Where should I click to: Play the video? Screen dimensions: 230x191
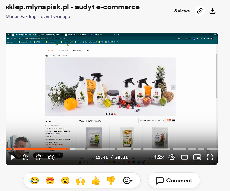coord(13,157)
